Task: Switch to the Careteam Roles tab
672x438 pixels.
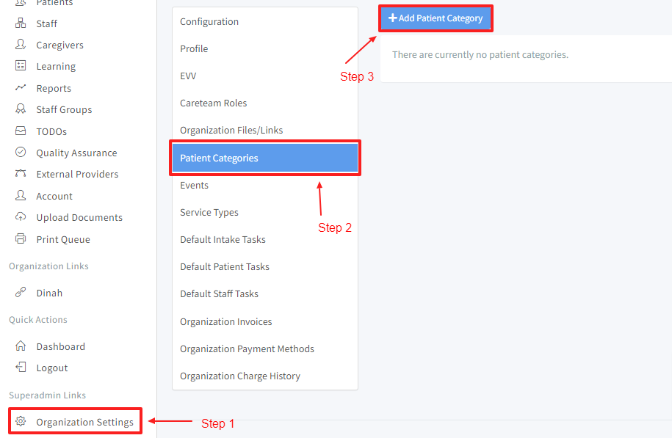Action: (214, 103)
